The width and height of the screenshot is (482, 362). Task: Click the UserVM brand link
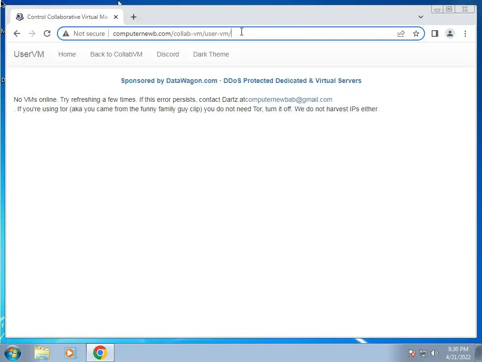(29, 54)
